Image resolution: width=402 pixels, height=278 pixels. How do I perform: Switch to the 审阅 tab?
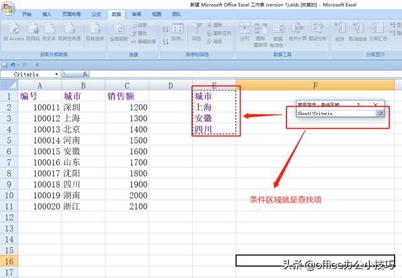(136, 14)
